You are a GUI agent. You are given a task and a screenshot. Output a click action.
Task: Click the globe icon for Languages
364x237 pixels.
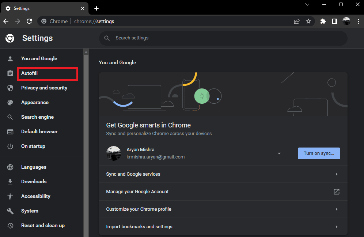point(10,167)
